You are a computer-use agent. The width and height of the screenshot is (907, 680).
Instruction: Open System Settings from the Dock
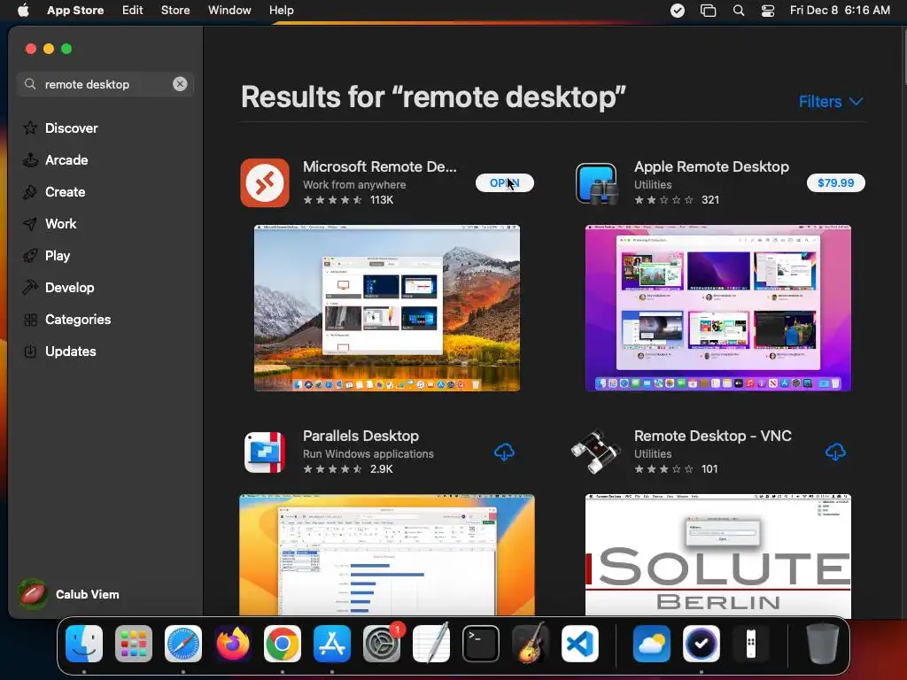382,643
